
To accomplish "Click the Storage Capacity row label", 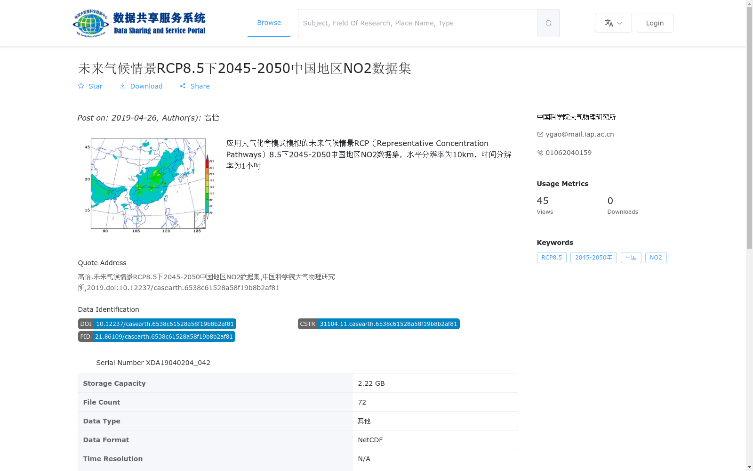I will 114,383.
